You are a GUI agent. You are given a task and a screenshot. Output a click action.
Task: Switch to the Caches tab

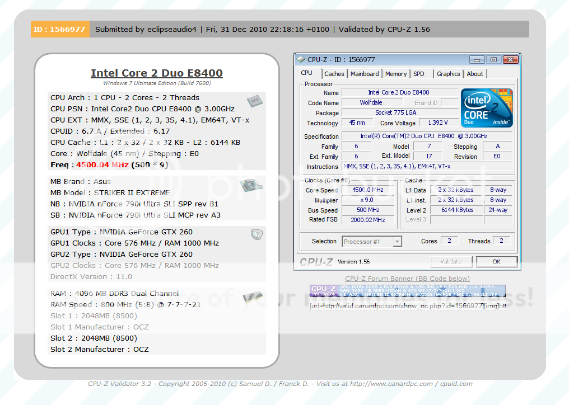click(334, 74)
